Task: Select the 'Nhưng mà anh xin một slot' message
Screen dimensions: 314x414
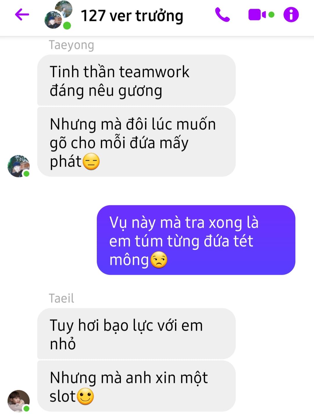Action: 136,386
